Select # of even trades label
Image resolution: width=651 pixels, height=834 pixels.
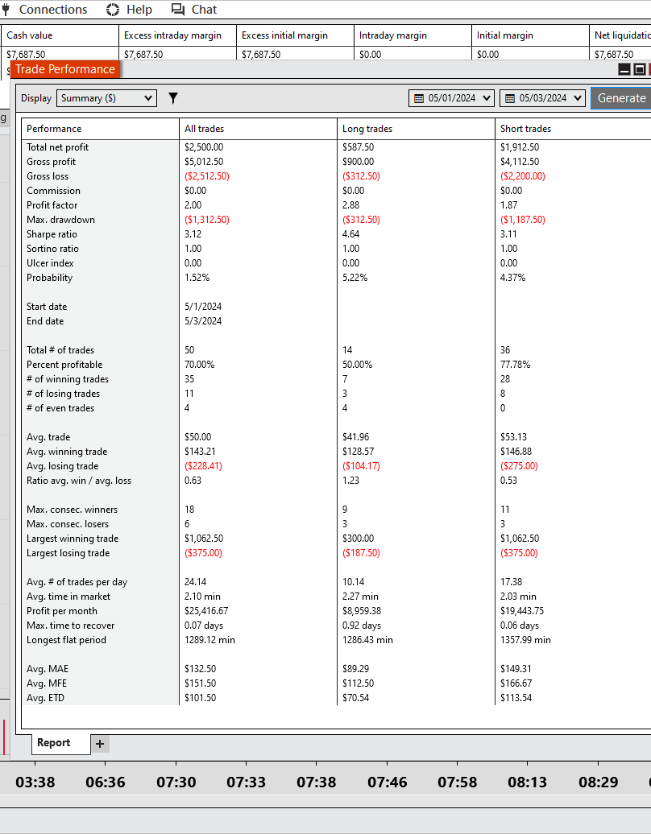(60, 408)
